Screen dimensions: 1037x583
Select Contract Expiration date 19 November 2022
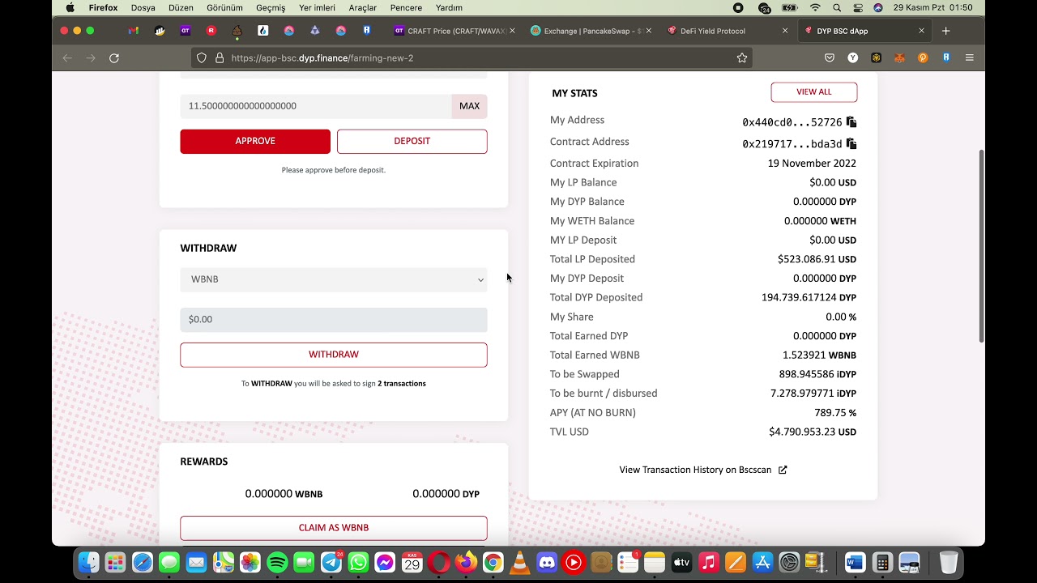(x=812, y=164)
